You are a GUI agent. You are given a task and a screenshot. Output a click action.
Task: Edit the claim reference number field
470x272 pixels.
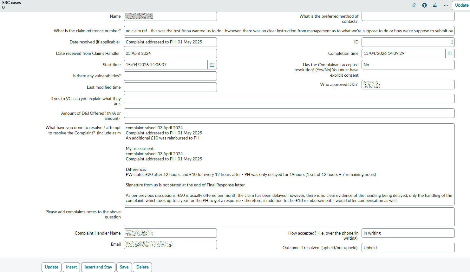pos(289,31)
